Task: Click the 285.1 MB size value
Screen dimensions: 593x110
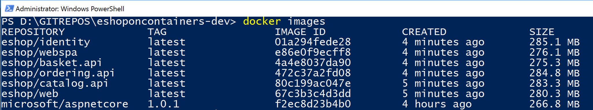Action: [x=555, y=42]
